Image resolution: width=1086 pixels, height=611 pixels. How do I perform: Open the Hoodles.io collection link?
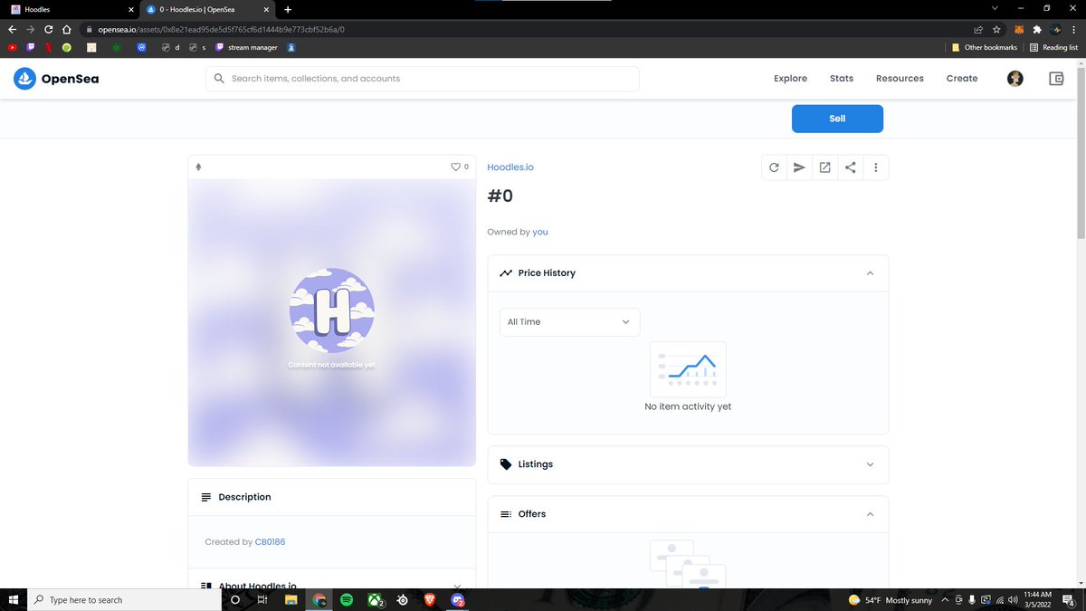510,167
